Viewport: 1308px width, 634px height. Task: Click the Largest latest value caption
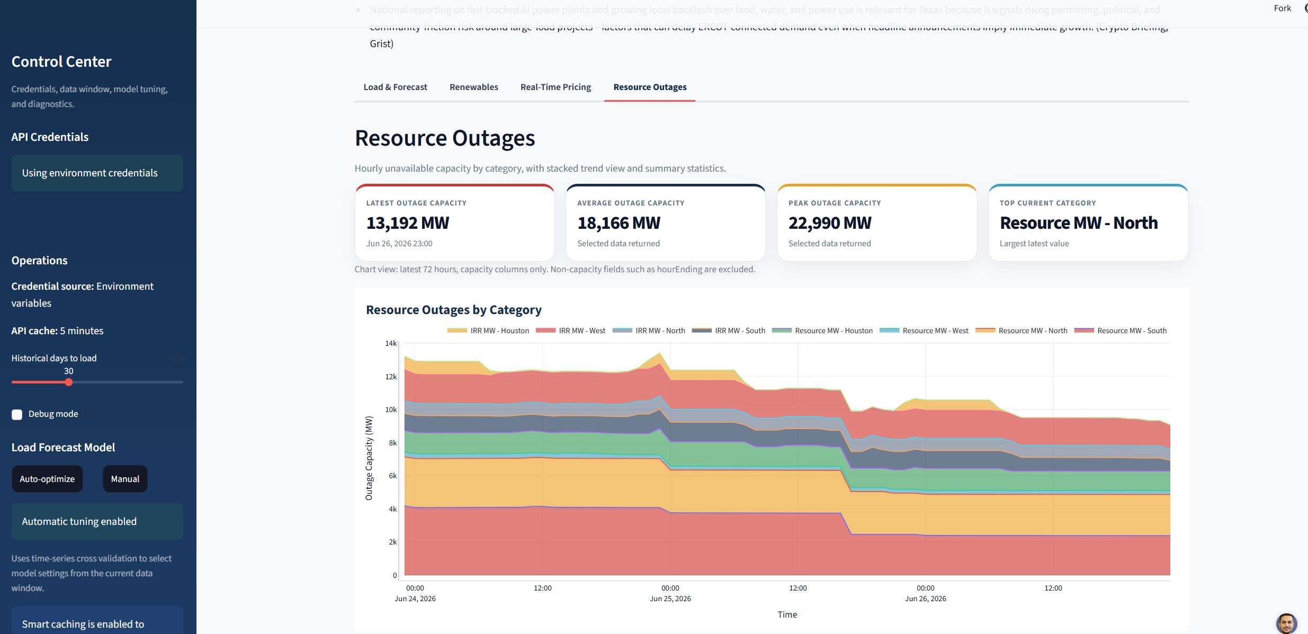click(x=1034, y=244)
